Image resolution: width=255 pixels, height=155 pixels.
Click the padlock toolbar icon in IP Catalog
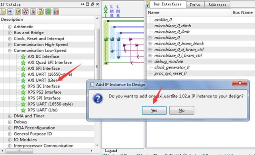(x=41, y=12)
